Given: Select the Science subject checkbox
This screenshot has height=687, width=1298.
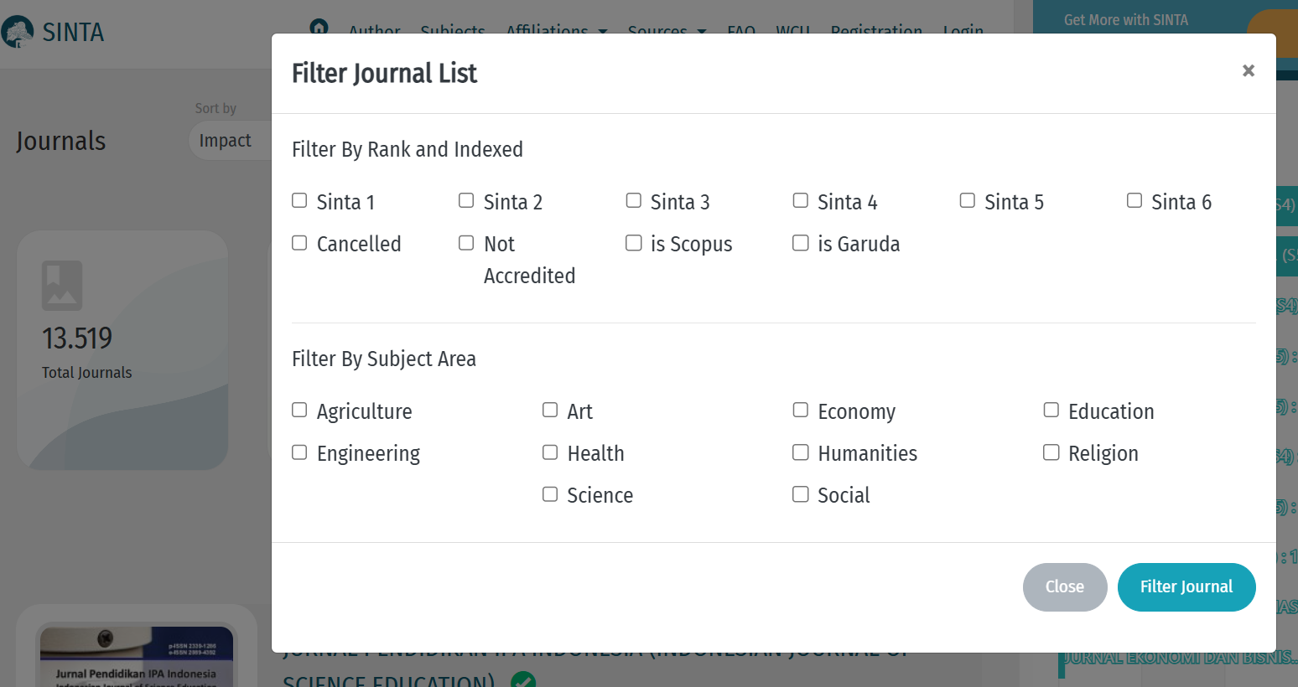Looking at the screenshot, I should point(550,494).
